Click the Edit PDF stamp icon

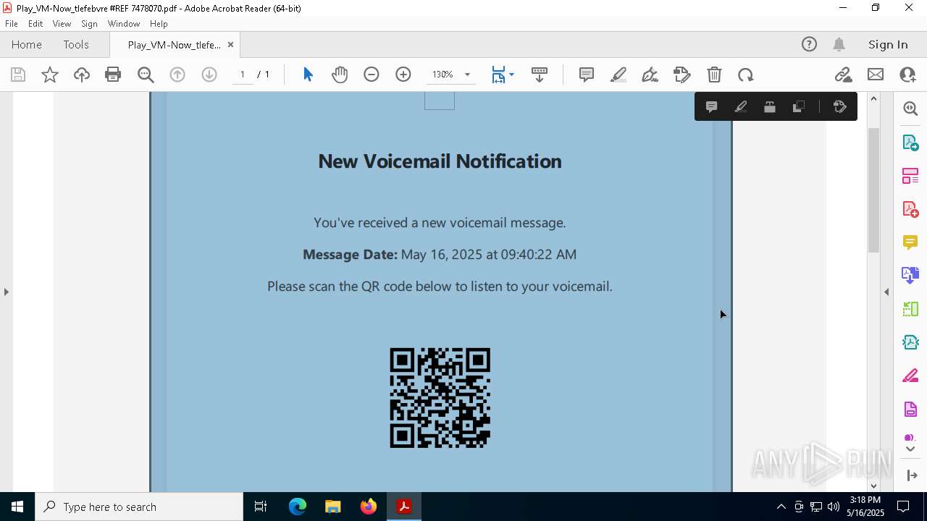coord(682,75)
